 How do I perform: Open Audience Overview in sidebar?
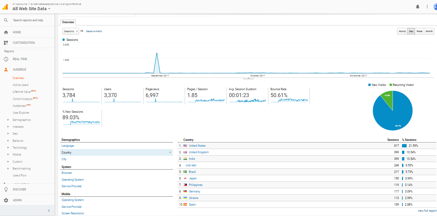click(x=18, y=78)
